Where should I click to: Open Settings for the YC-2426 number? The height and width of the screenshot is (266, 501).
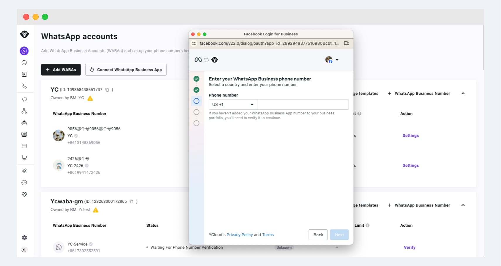pos(410,165)
